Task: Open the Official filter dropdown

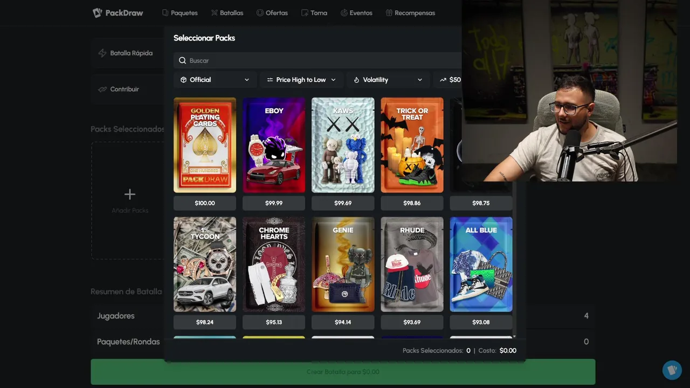Action: (215, 80)
